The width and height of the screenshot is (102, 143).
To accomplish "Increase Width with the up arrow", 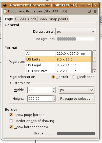I will click(x=54, y=89).
